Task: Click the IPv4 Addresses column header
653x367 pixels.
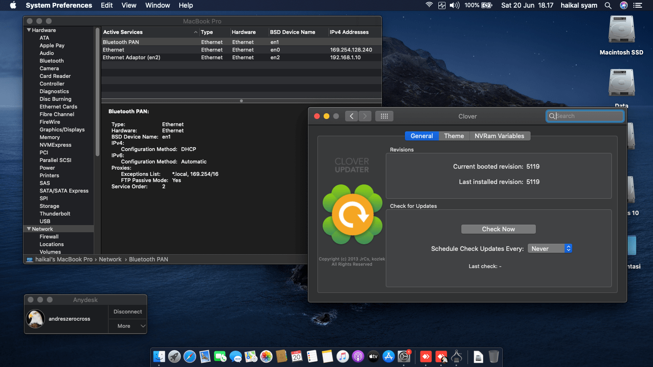Action: click(355, 32)
